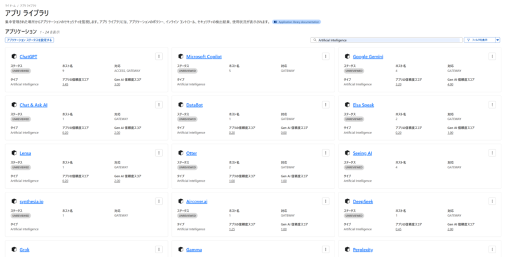Click the Chat & Ask AI app icon
507x257 pixels.
(x=14, y=105)
